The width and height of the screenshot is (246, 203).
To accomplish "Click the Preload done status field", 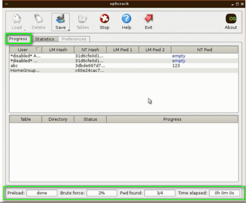I will click(x=42, y=193).
